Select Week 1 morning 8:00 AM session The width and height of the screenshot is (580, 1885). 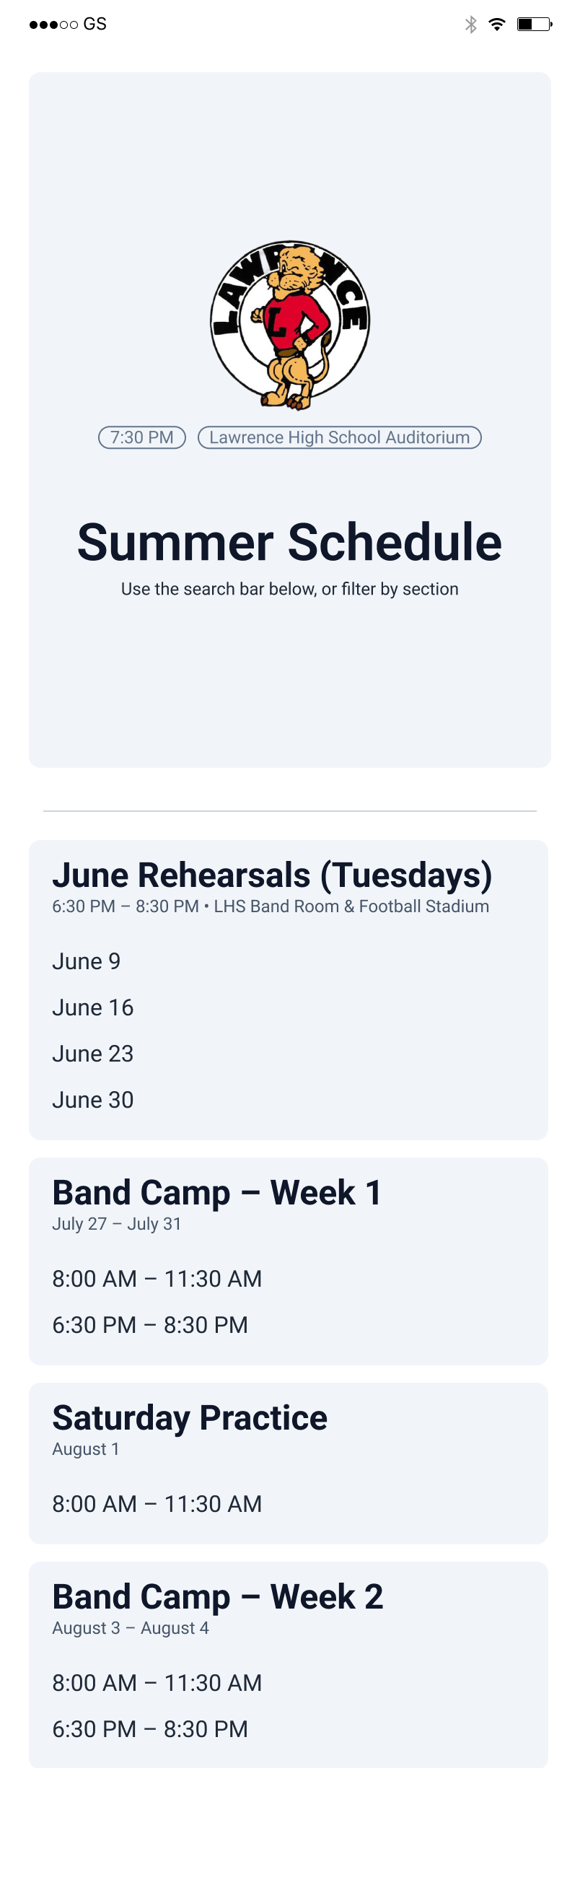(157, 1278)
